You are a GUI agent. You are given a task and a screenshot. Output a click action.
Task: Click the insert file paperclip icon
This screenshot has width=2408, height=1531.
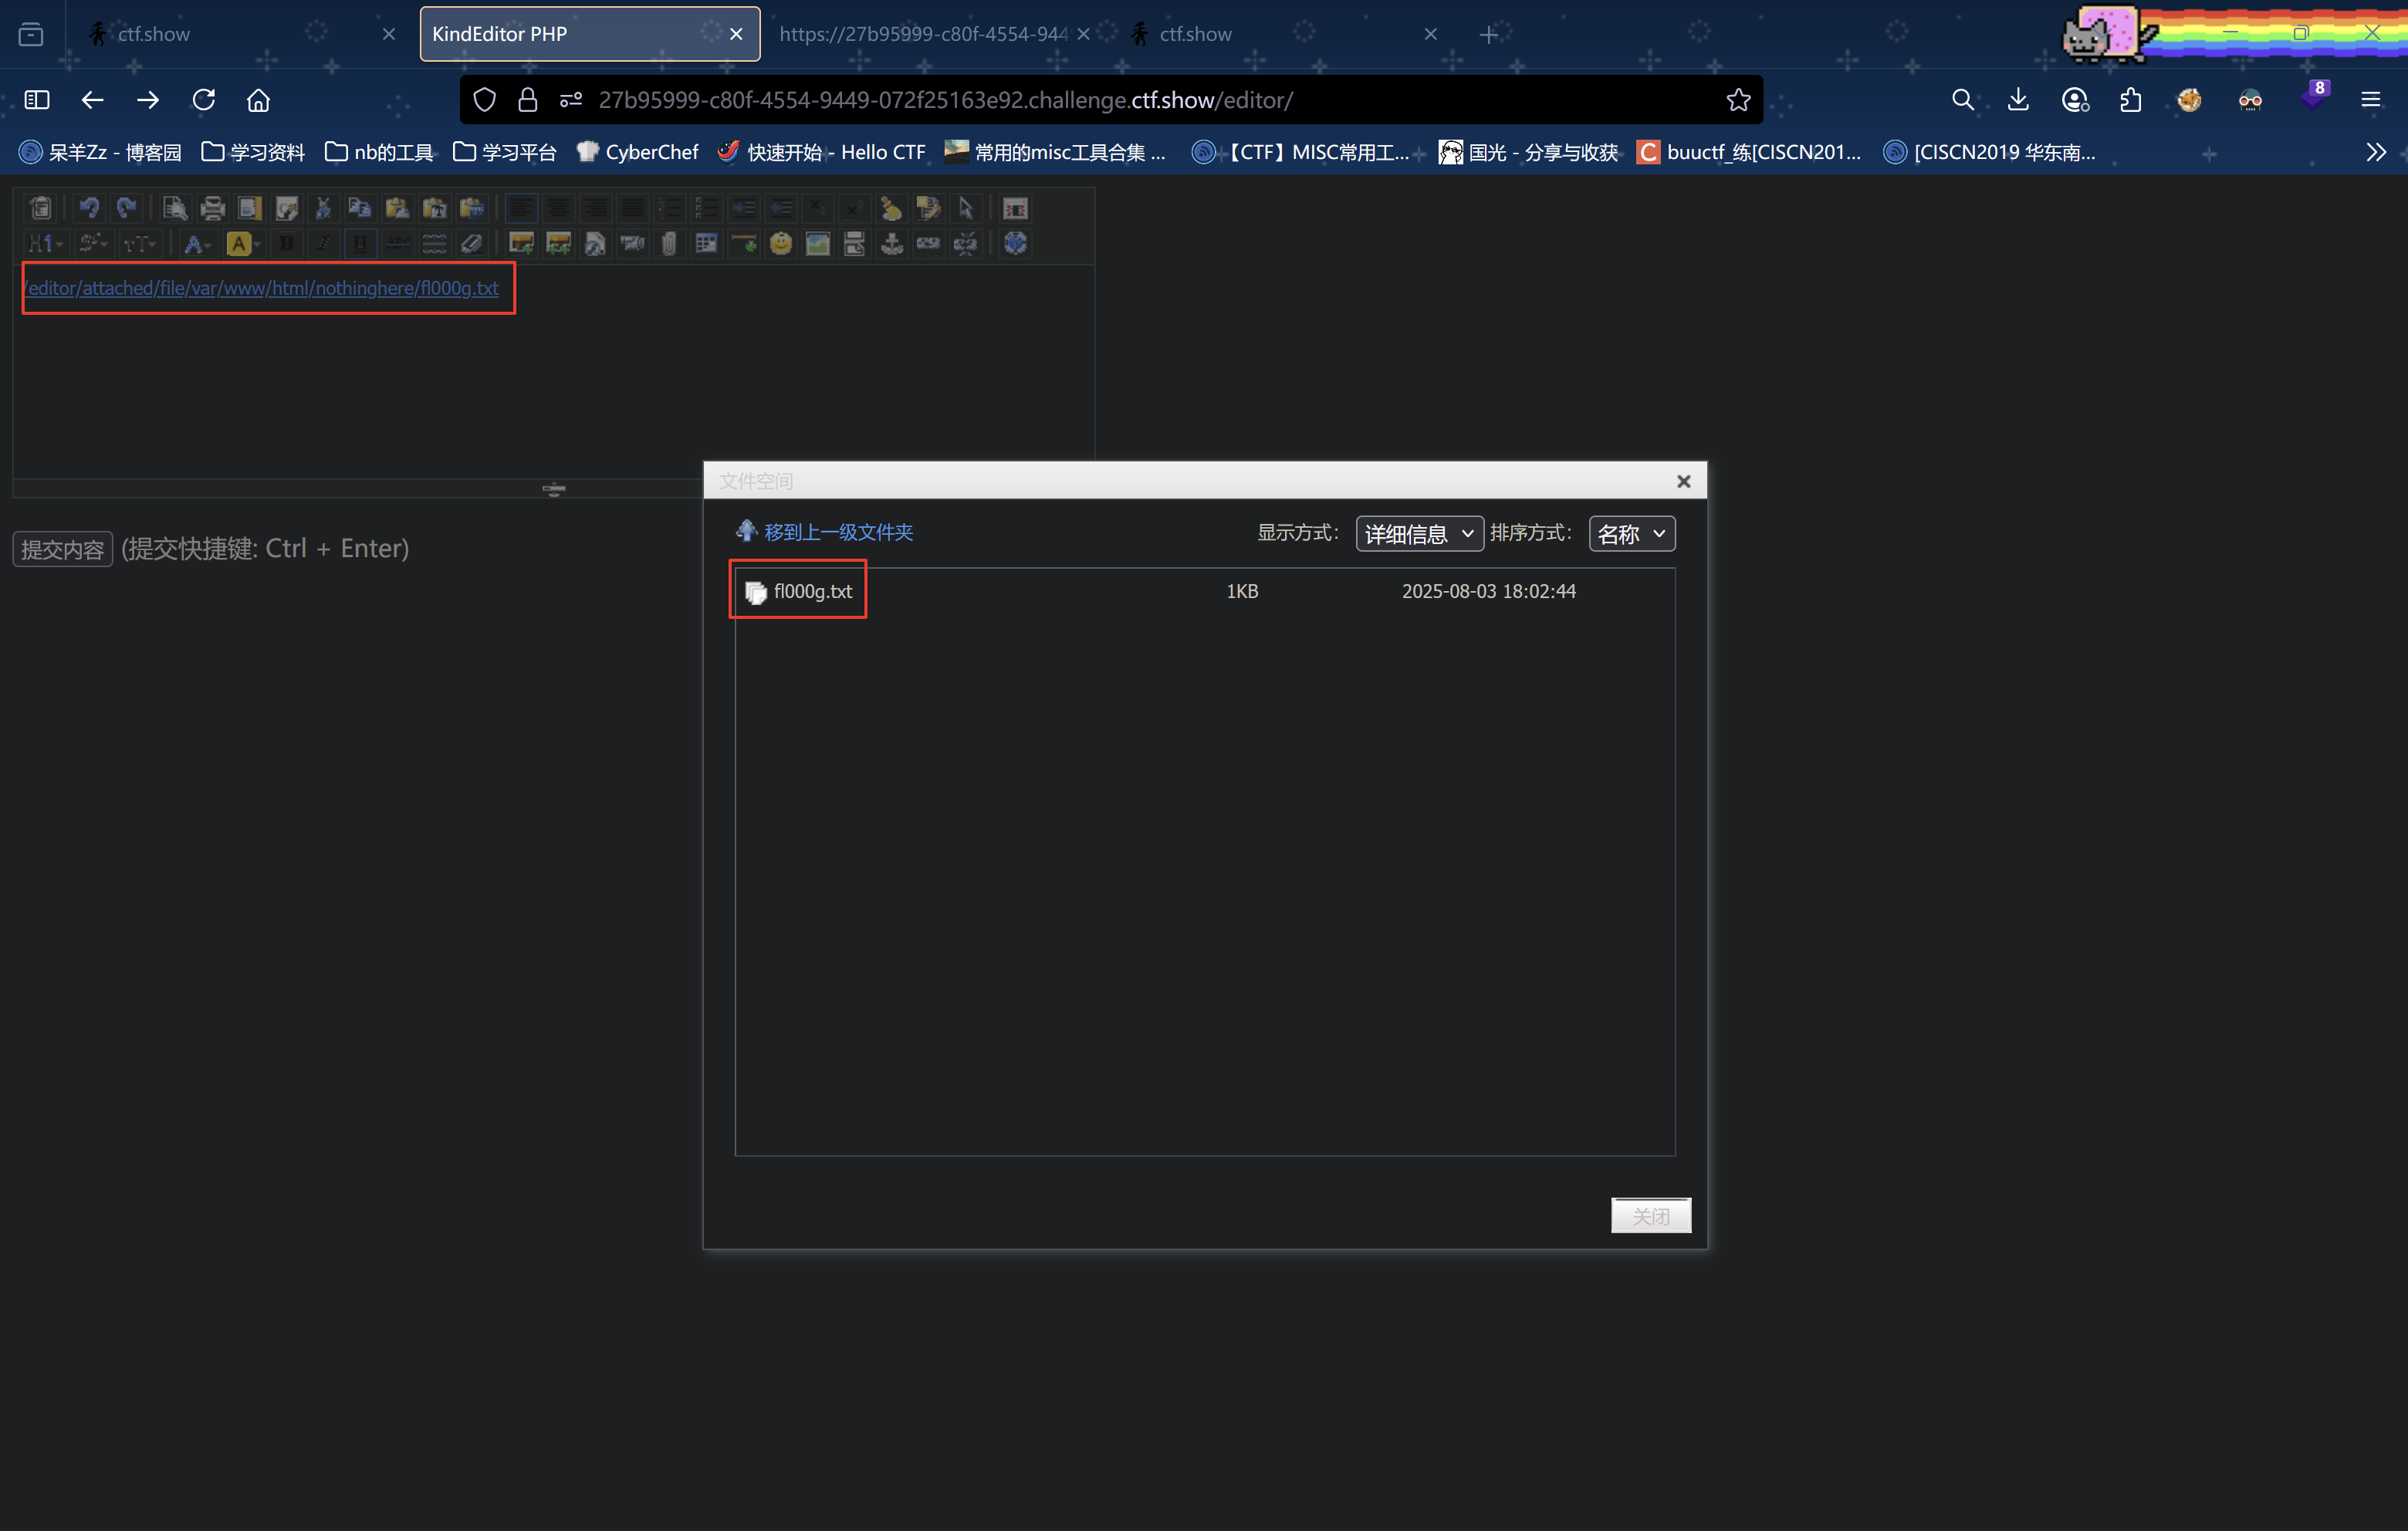[669, 243]
